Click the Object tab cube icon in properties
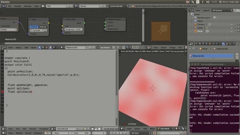 [x=210, y=44]
